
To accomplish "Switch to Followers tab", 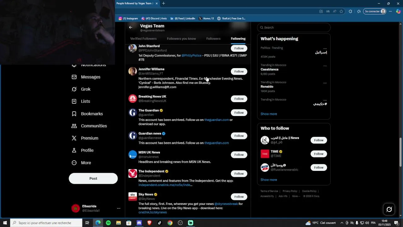I will coord(213,38).
